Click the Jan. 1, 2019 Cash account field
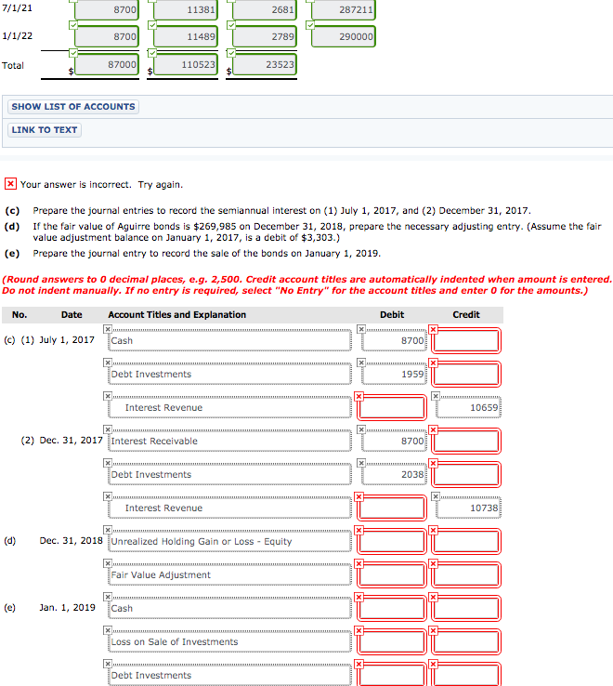 [229, 608]
